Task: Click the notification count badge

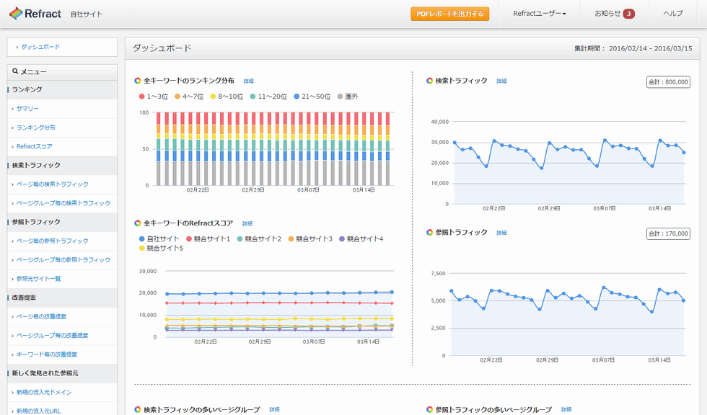Action: coord(628,14)
